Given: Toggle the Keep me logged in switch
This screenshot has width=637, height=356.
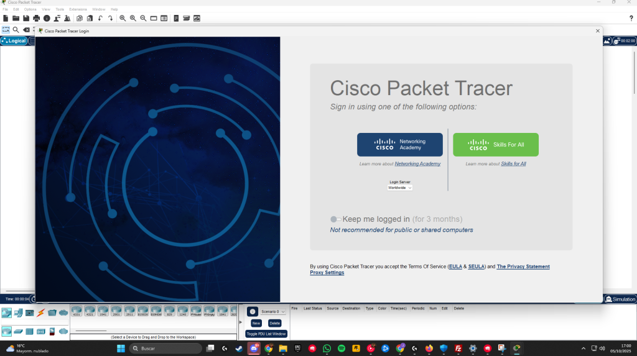Looking at the screenshot, I should click(x=335, y=219).
